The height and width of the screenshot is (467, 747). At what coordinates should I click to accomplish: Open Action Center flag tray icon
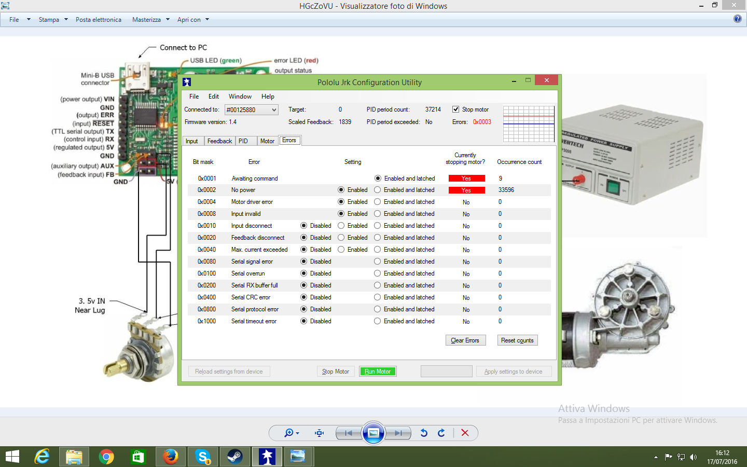pyautogui.click(x=668, y=457)
